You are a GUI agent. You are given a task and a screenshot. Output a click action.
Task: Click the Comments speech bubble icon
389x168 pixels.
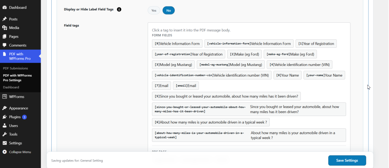pyautogui.click(x=5, y=46)
